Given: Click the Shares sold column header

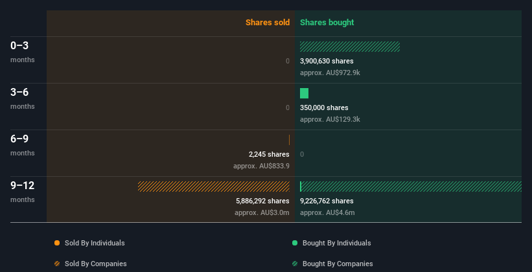Looking at the screenshot, I should tap(268, 23).
